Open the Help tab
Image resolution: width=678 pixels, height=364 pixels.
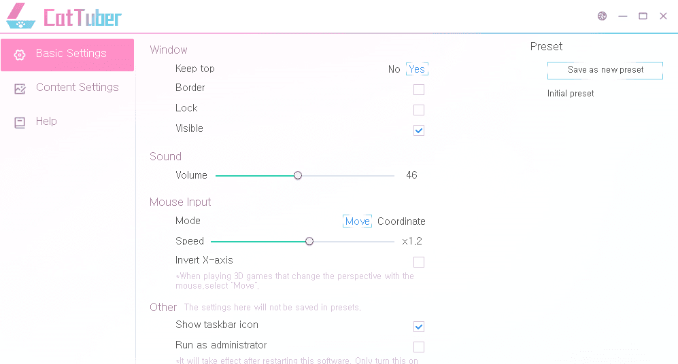(46, 122)
